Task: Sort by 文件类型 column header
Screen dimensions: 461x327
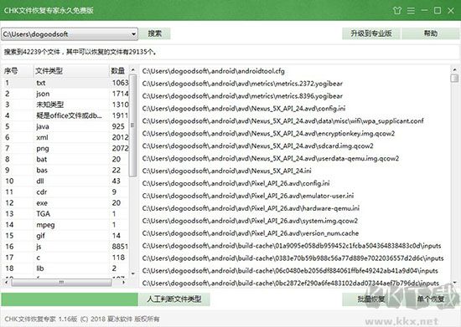Action: [71, 71]
